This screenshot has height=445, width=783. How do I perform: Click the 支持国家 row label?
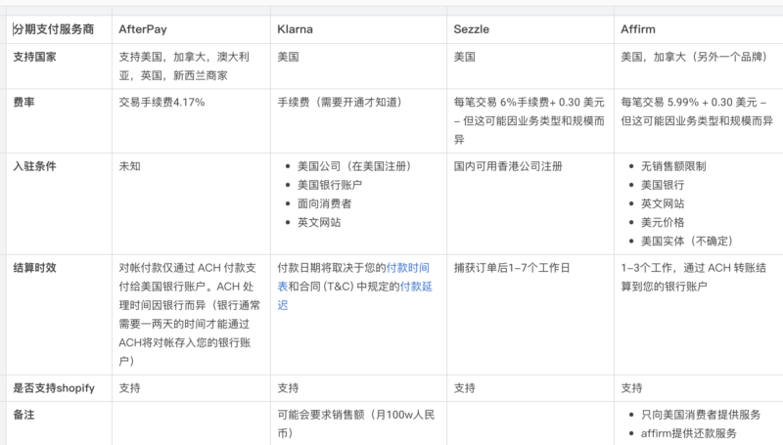pyautogui.click(x=34, y=57)
